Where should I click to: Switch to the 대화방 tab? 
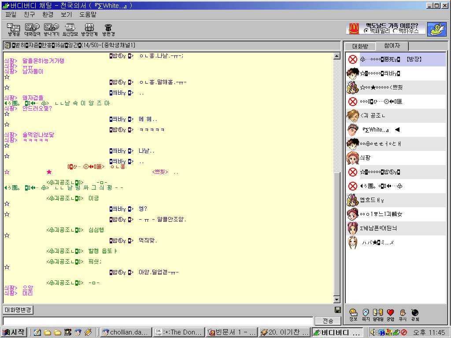(360, 46)
